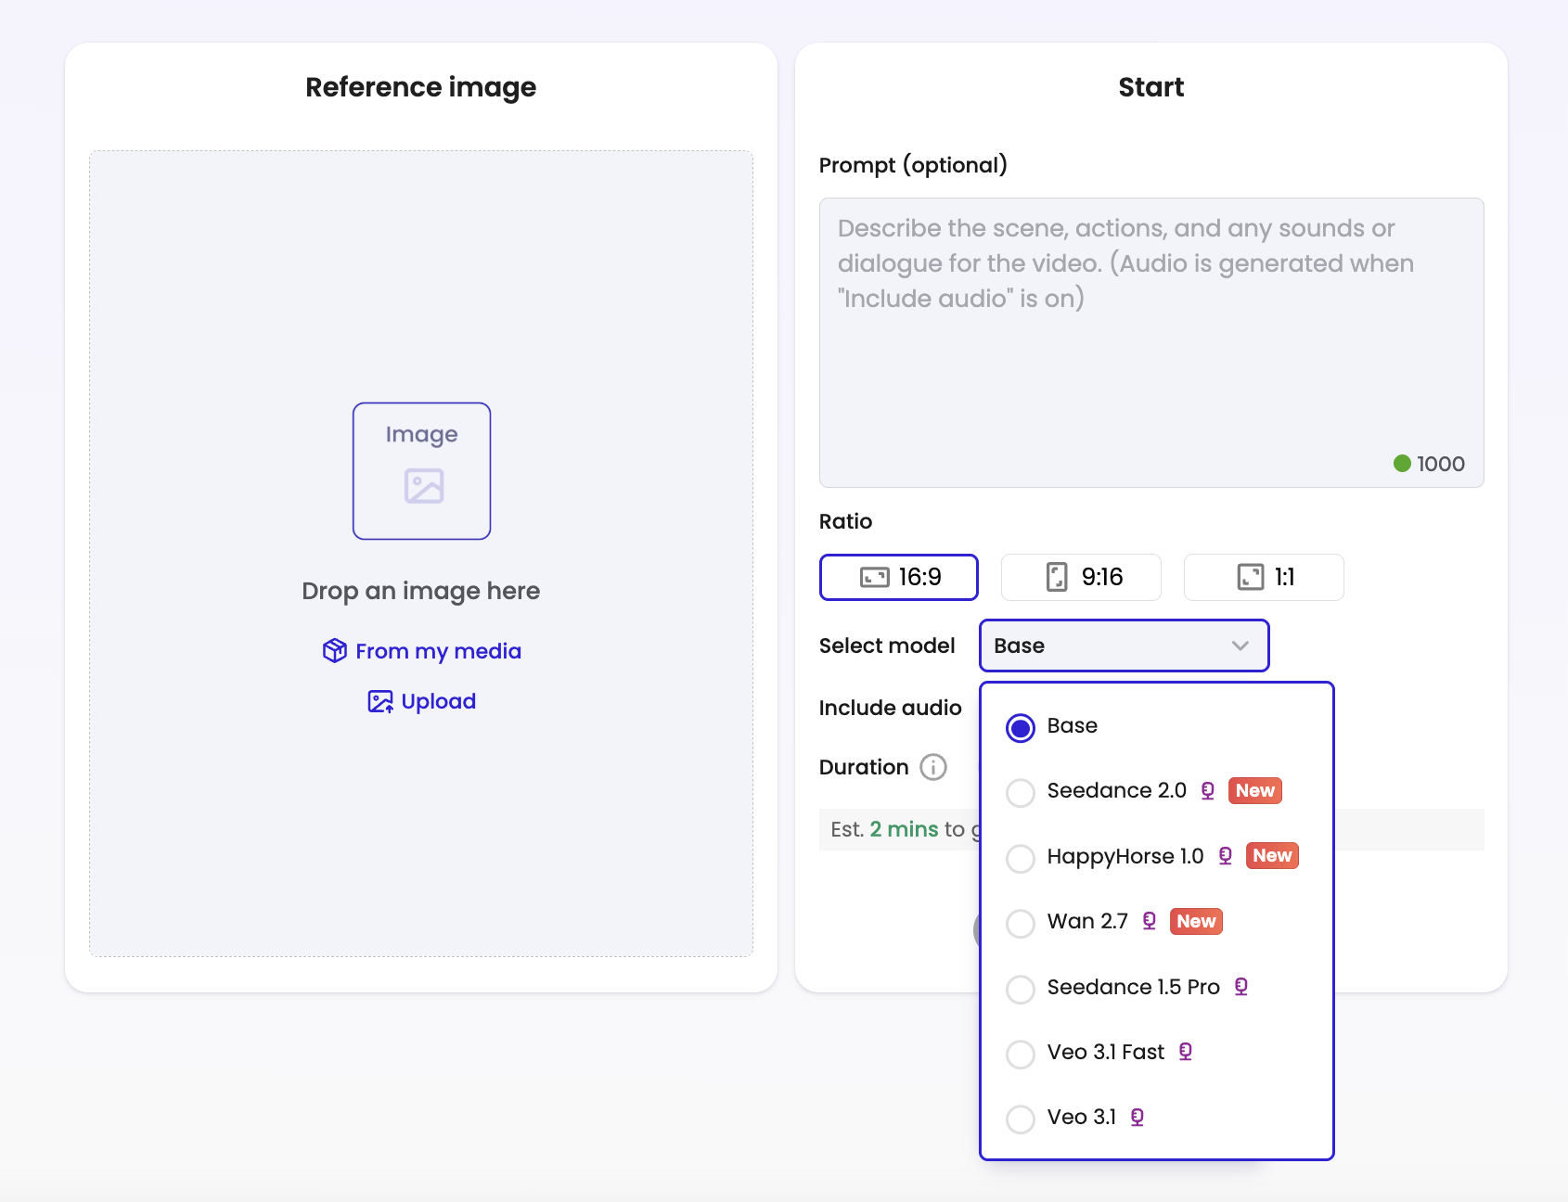1568x1202 pixels.
Task: Click the Image placeholder icon box
Action: (421, 471)
